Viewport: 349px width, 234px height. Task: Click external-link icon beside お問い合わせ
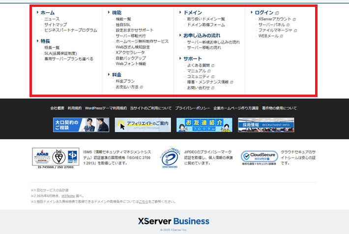pos(213,88)
